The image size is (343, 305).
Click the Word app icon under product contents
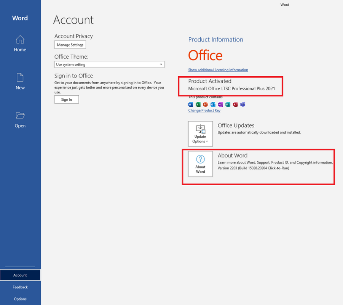click(x=191, y=104)
